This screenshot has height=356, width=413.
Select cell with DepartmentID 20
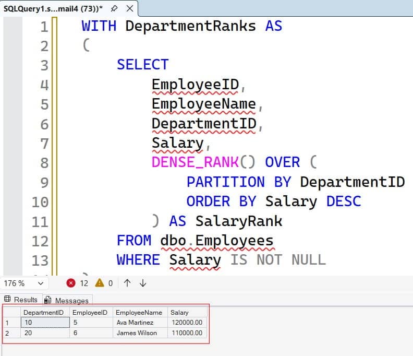[x=45, y=333]
